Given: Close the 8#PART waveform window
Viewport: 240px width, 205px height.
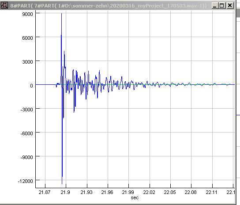Looking at the screenshot, I should point(230,6).
